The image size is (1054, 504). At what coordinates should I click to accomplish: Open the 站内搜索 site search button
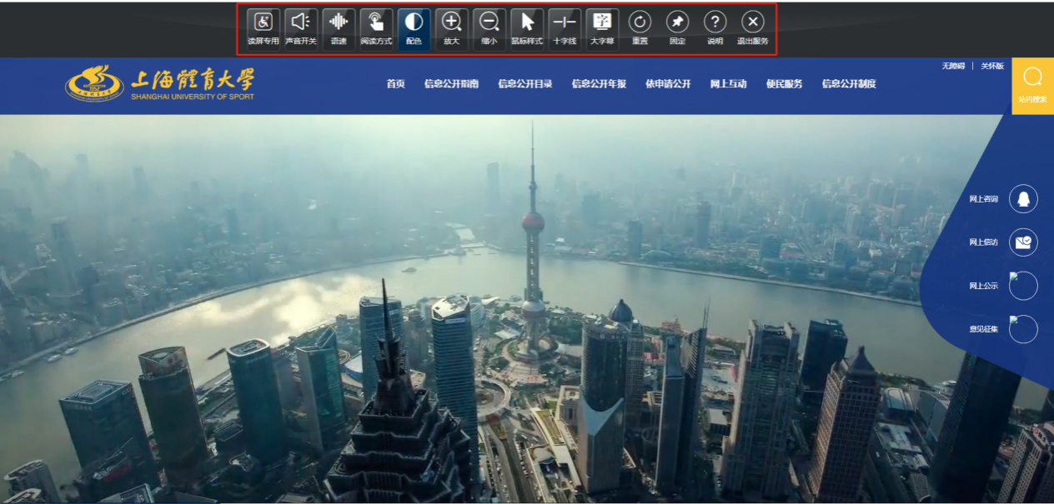(x=1032, y=85)
